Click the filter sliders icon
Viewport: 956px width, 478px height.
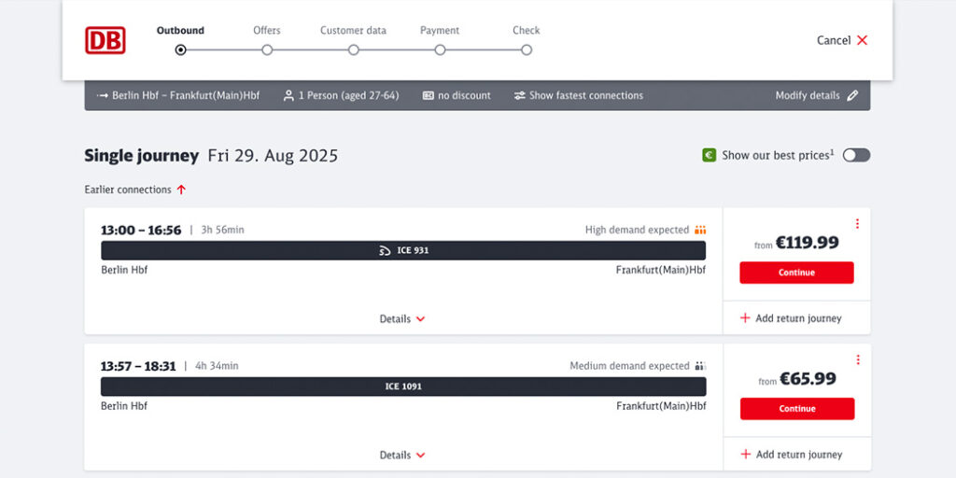click(519, 96)
